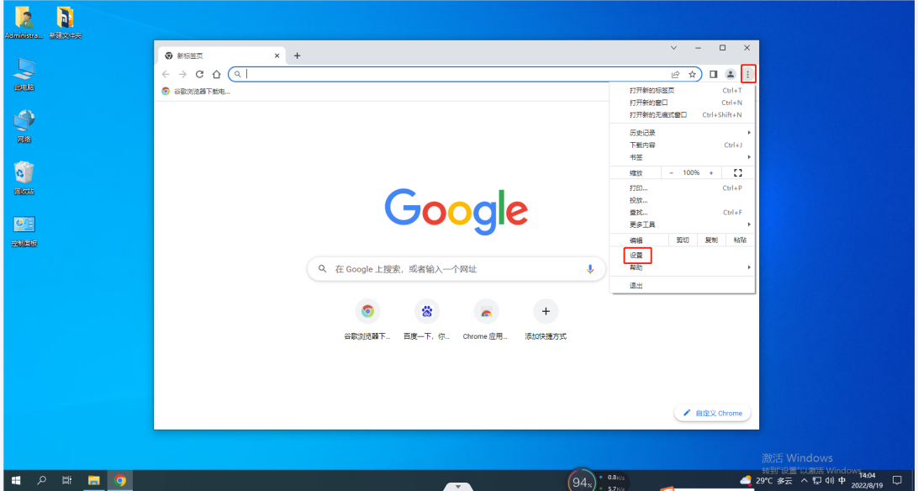Click the tab search chevron in title bar
The image size is (918, 491).
(674, 48)
